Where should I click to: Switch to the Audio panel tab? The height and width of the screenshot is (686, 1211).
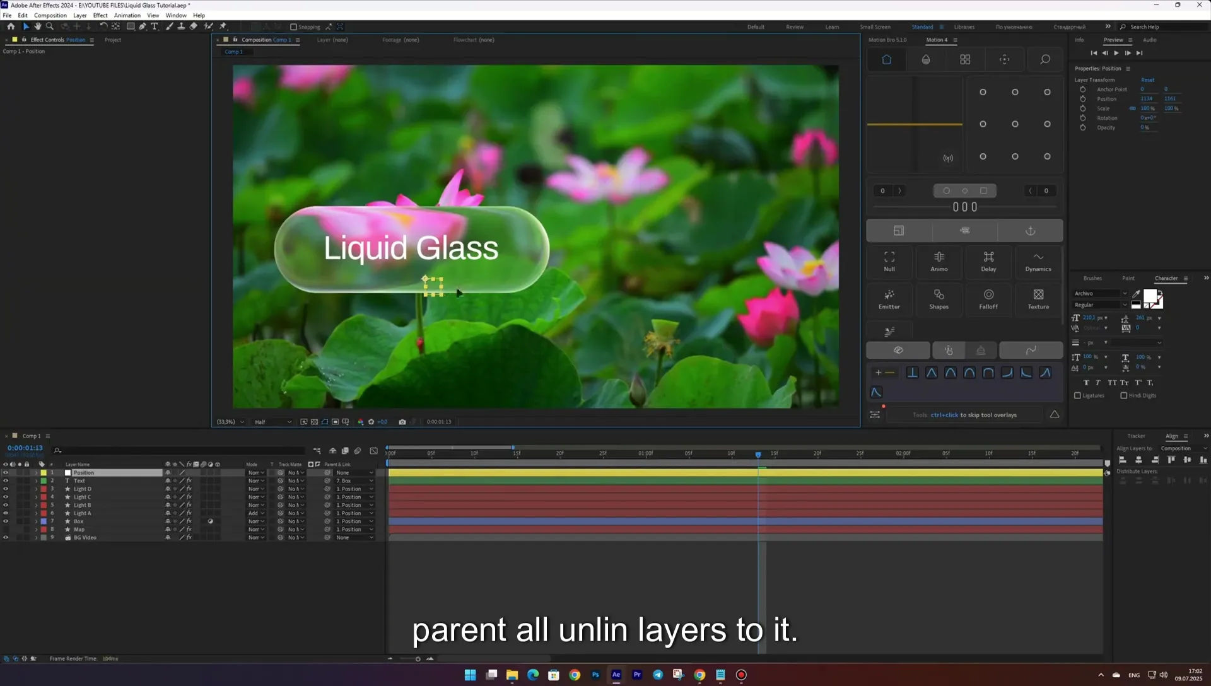click(x=1150, y=40)
